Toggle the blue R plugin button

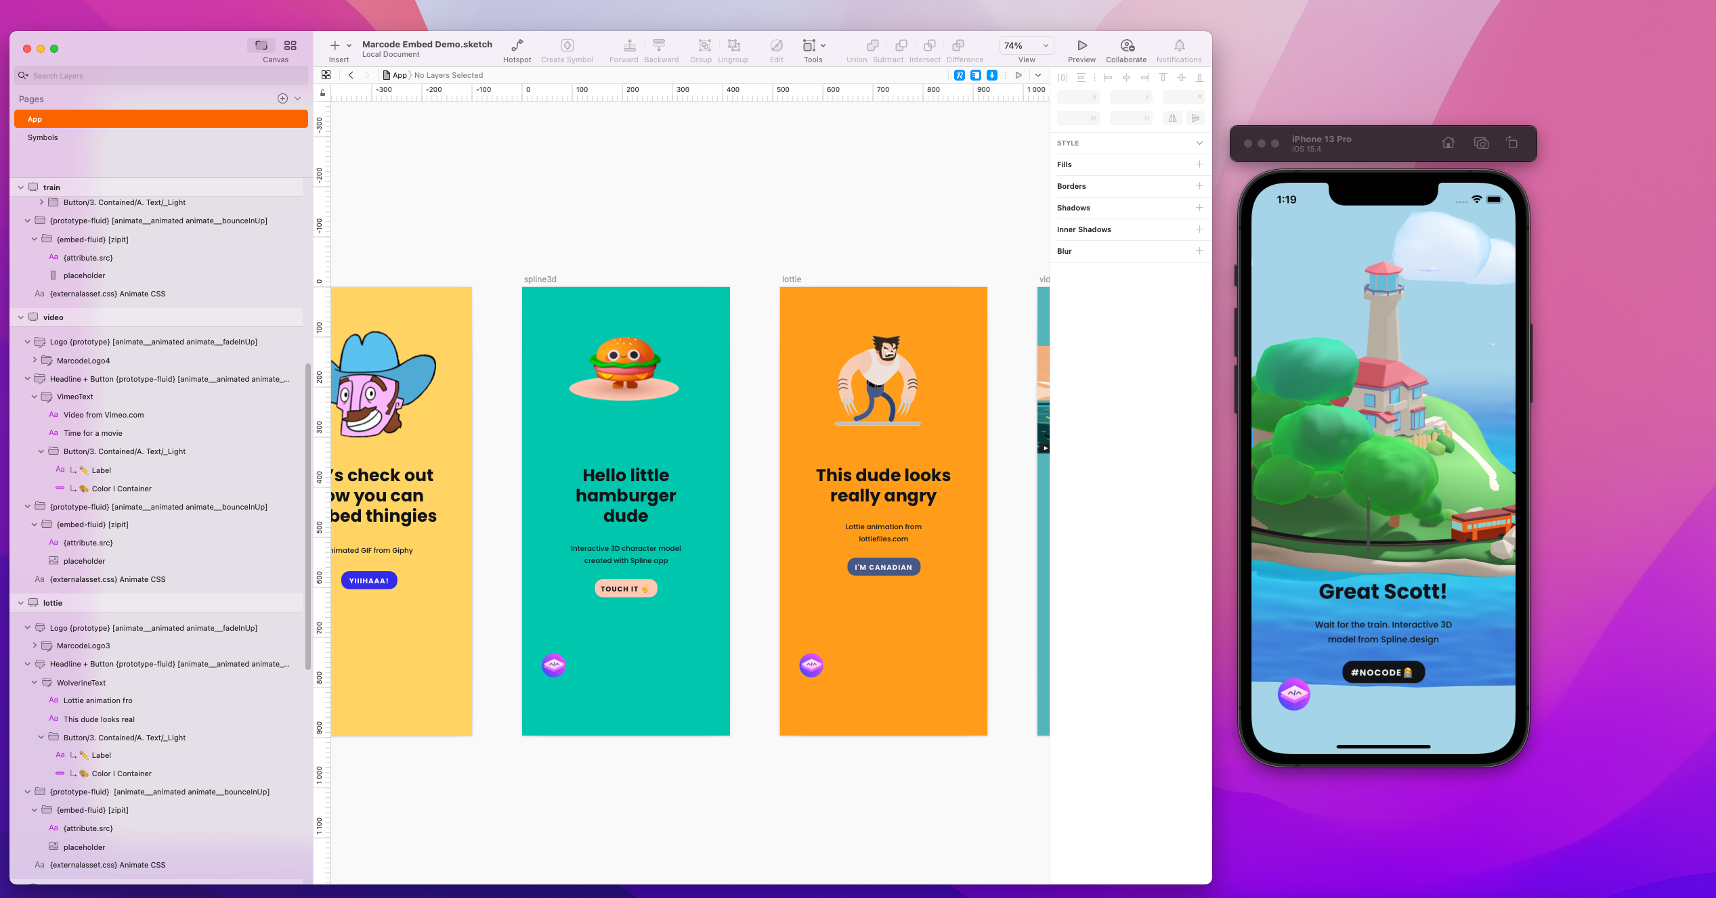960,75
